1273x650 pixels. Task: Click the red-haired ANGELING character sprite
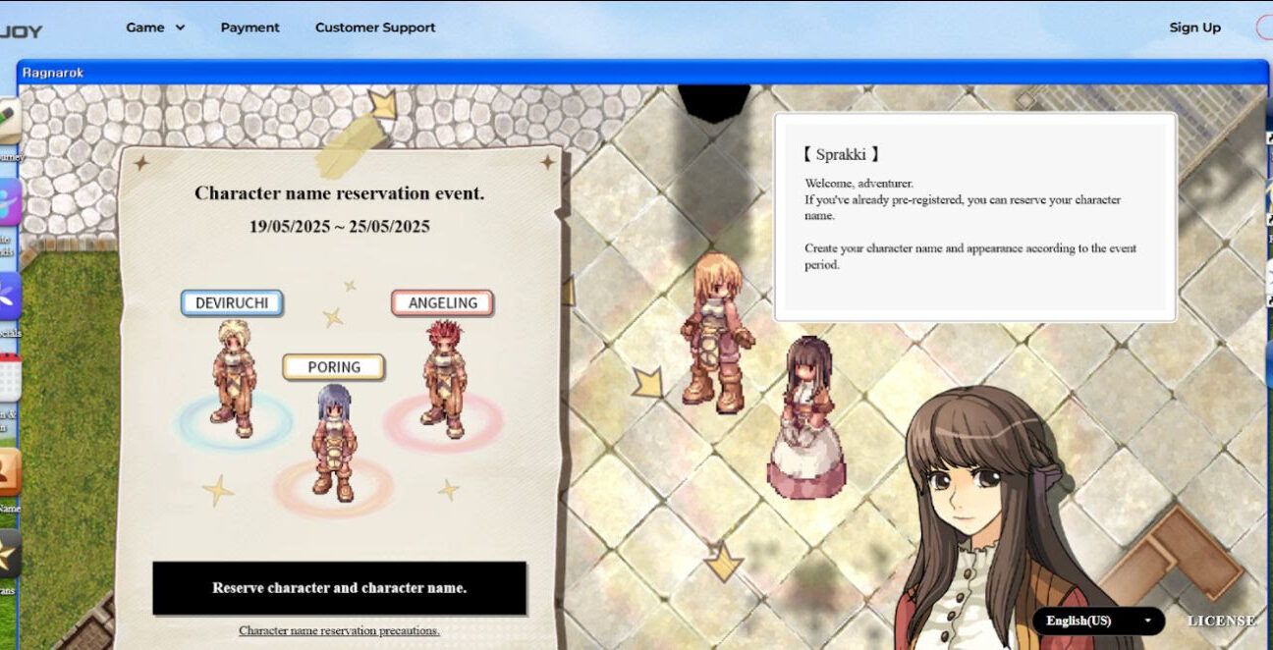point(444,378)
